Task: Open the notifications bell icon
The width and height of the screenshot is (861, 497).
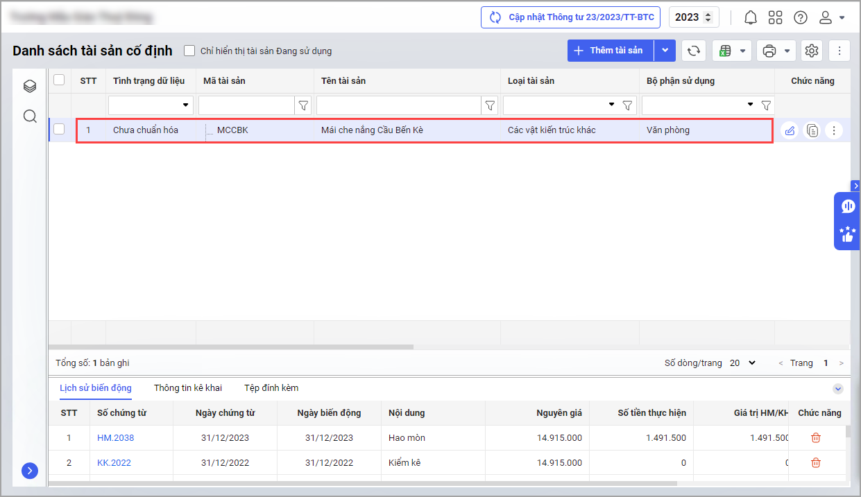Action: [x=750, y=17]
